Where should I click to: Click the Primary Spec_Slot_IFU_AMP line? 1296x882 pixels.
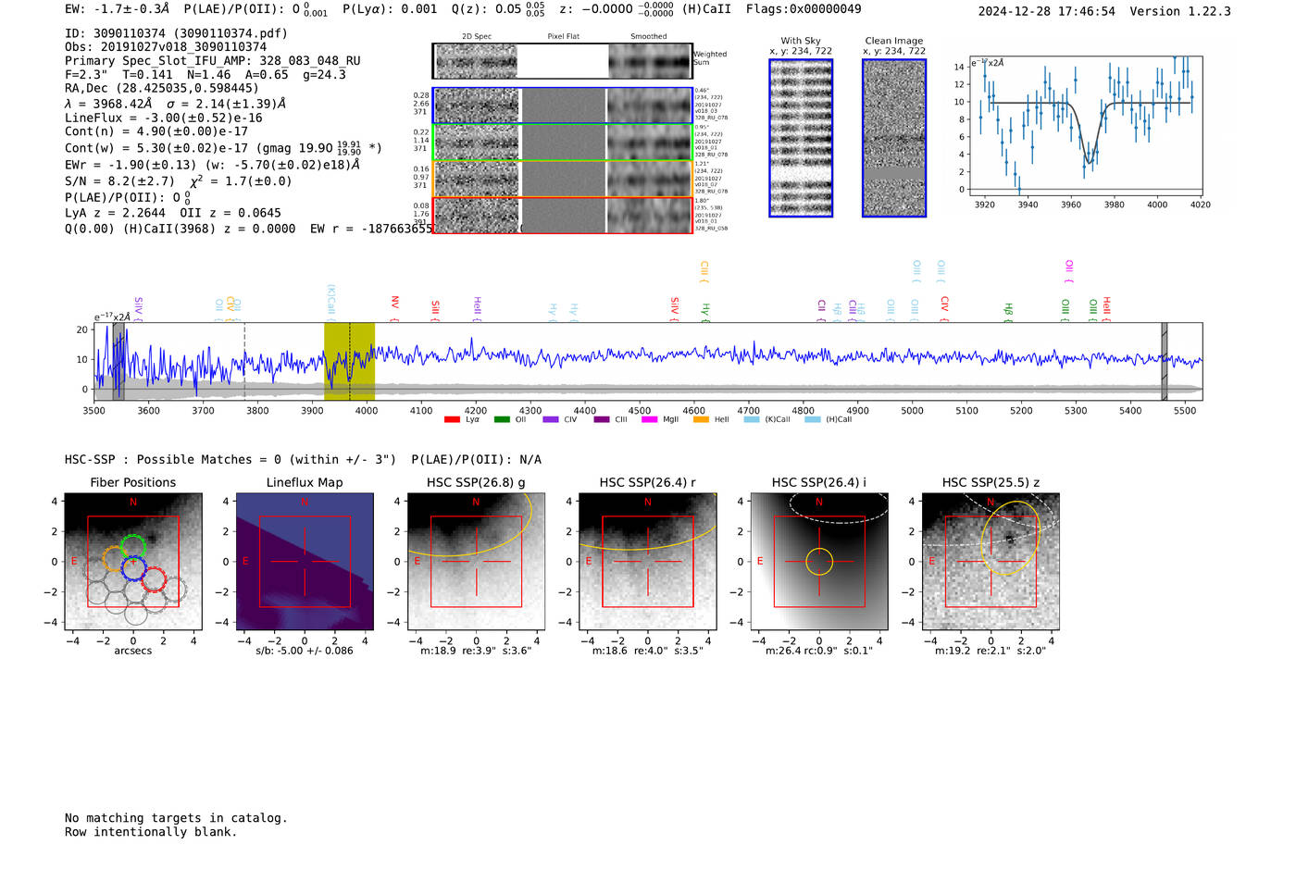pos(213,61)
